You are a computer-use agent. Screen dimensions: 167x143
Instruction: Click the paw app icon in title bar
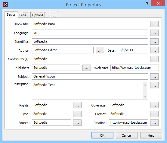coord(5,5)
